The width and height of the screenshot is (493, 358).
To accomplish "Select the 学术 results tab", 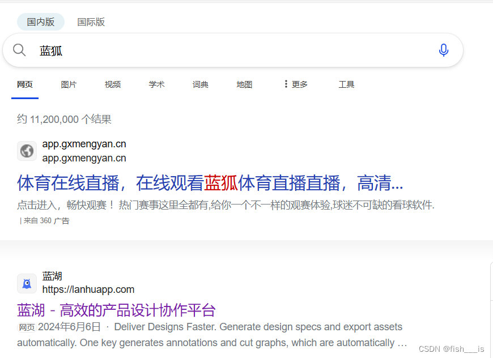I will (x=156, y=84).
